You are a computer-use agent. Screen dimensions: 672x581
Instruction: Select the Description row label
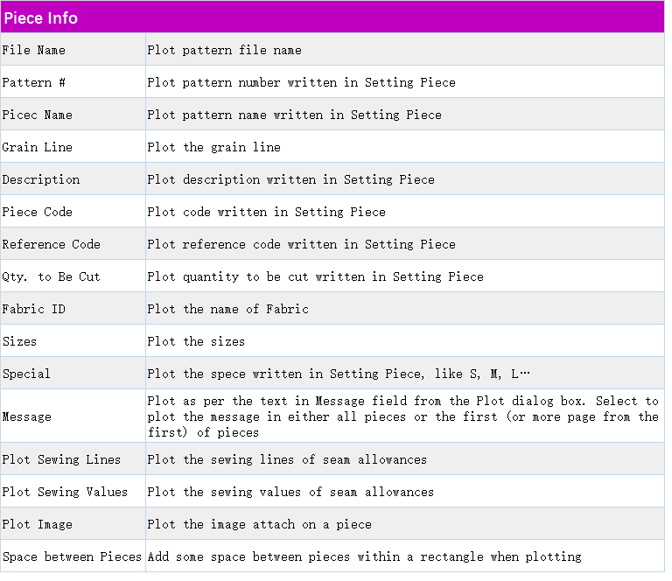41,179
